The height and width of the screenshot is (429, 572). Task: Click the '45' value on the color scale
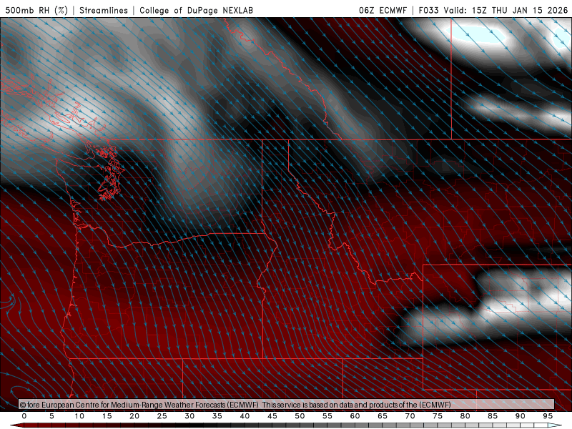click(x=272, y=416)
